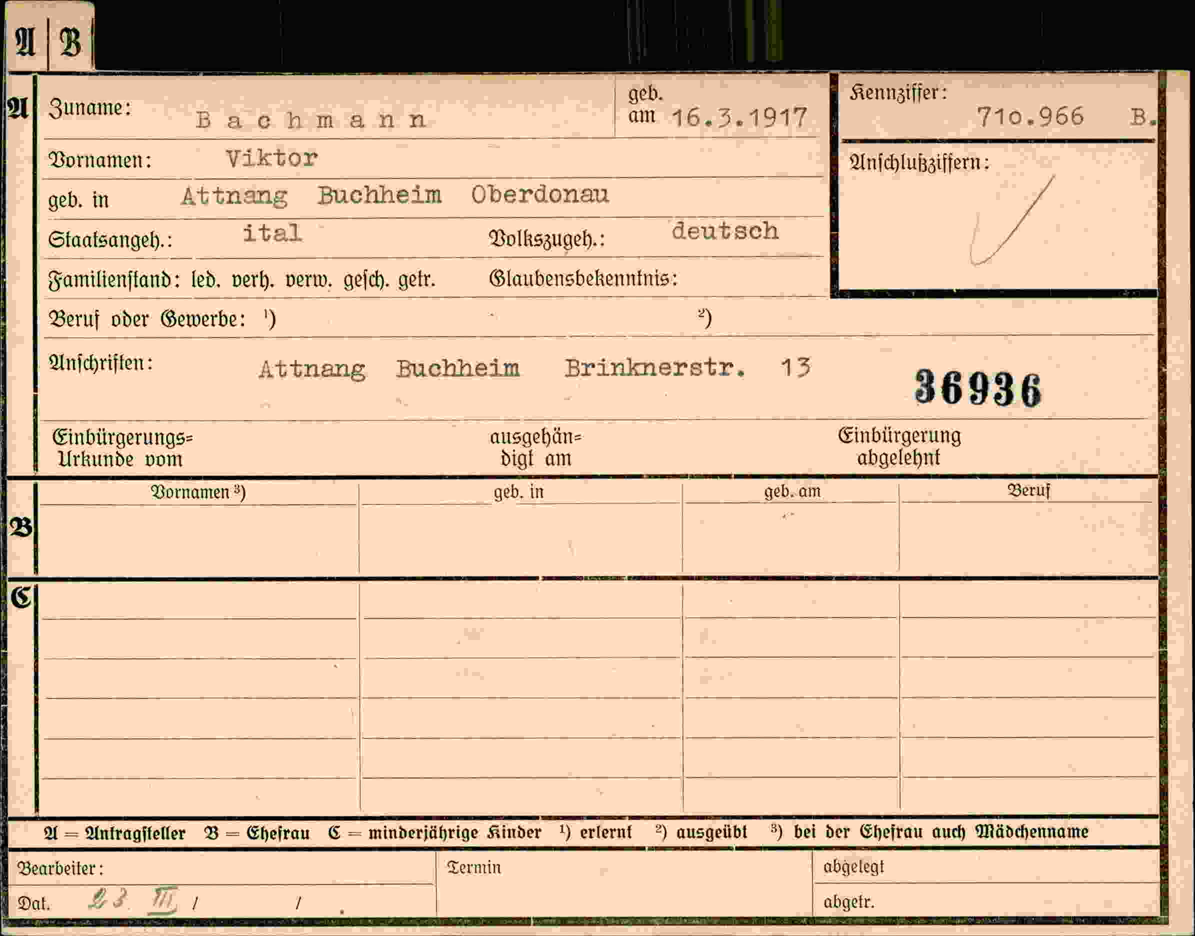Screen dimensions: 1195x936
Task: Click 'Einbürgerungs-Urkunde vom' label
Action: pos(122,448)
